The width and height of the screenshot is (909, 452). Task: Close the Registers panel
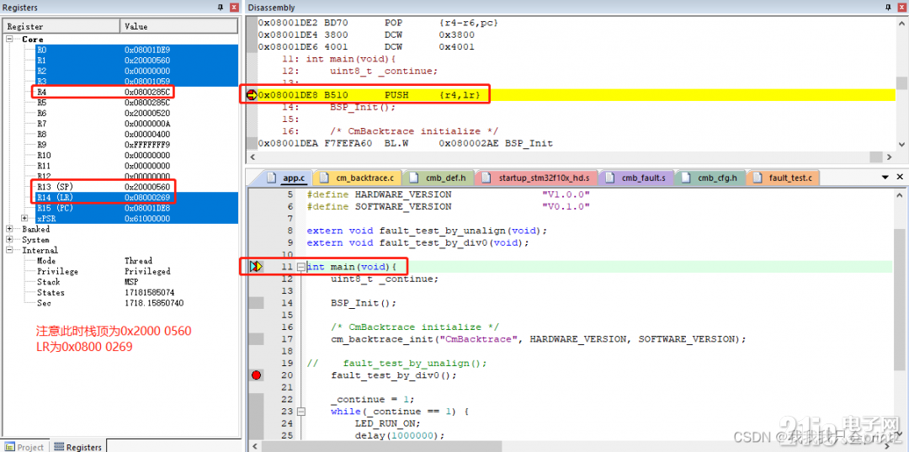tap(234, 8)
